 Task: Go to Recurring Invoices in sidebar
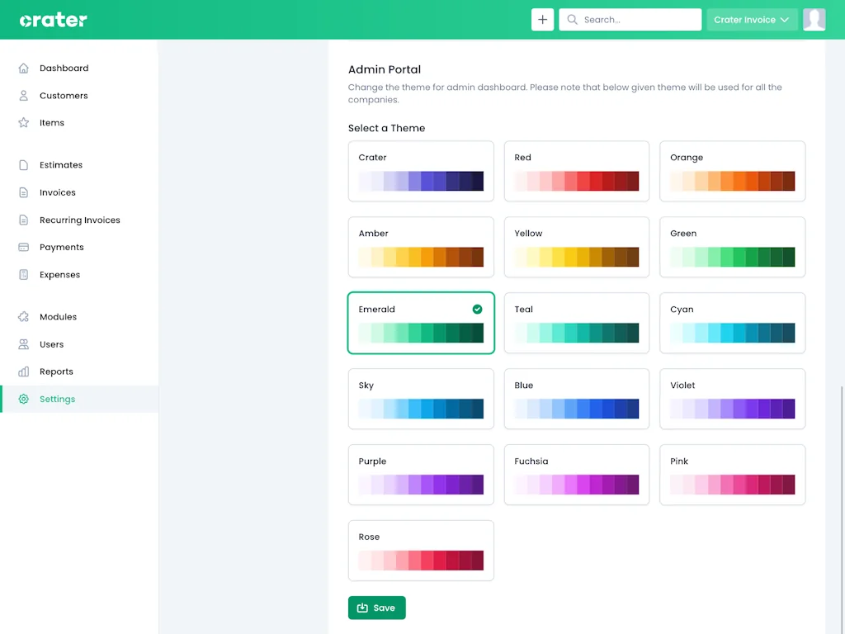pos(79,220)
